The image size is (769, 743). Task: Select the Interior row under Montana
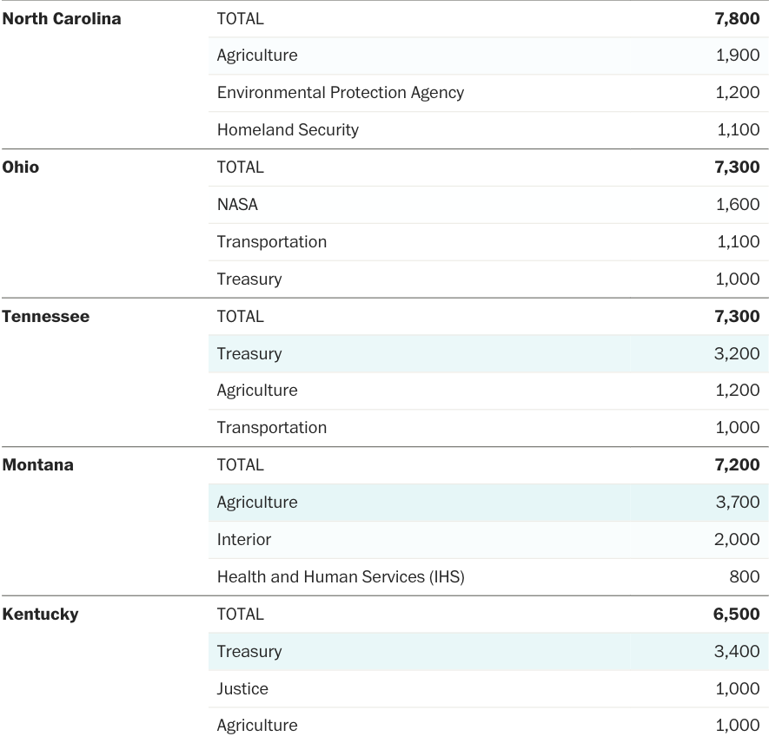coord(244,540)
